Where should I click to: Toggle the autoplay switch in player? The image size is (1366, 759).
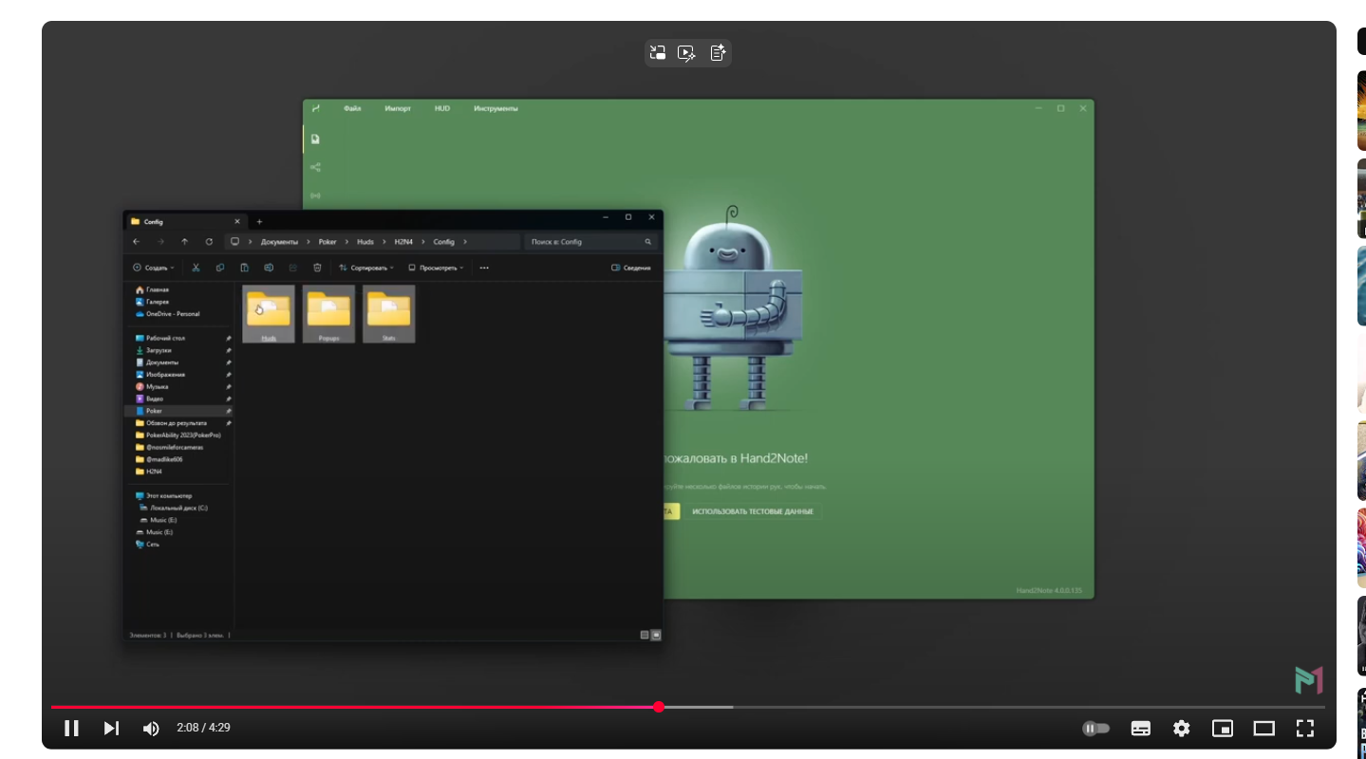pos(1096,729)
